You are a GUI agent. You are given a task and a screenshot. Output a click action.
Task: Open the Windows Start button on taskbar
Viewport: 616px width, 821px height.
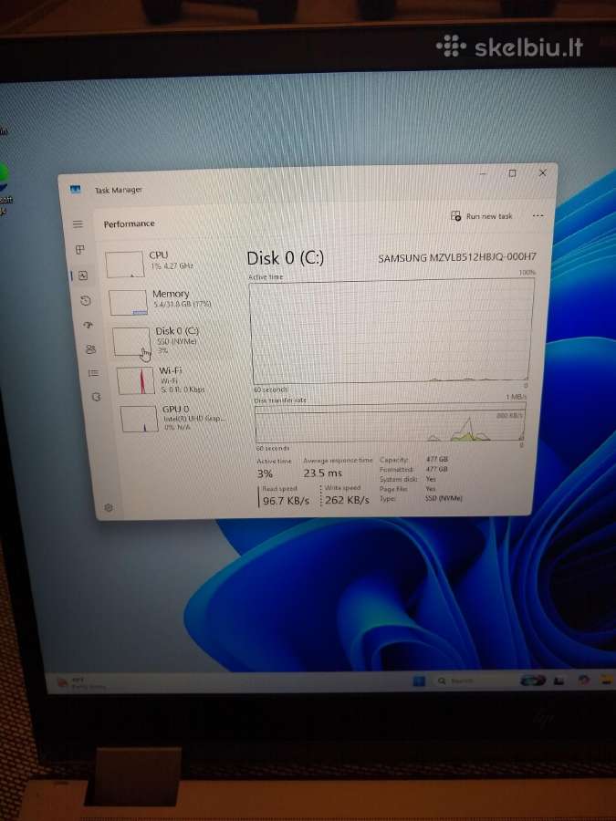click(419, 681)
